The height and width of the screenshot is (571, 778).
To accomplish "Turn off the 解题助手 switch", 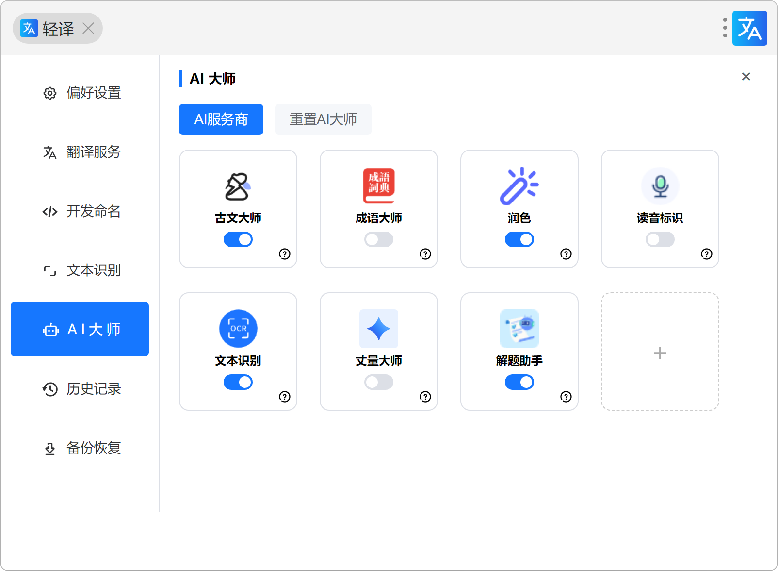I will pos(519,382).
